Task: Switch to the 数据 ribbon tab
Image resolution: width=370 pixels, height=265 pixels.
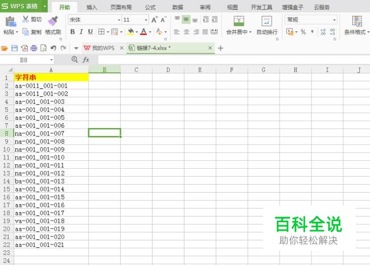Action: [178, 7]
